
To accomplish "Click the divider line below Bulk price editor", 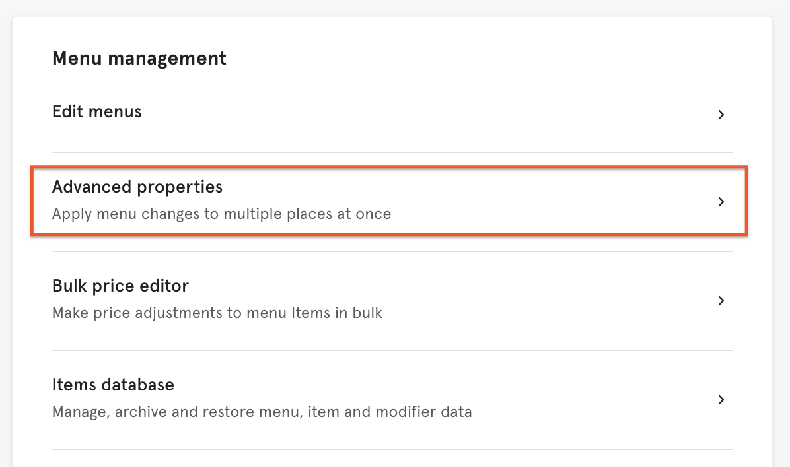I will pyautogui.click(x=392, y=350).
